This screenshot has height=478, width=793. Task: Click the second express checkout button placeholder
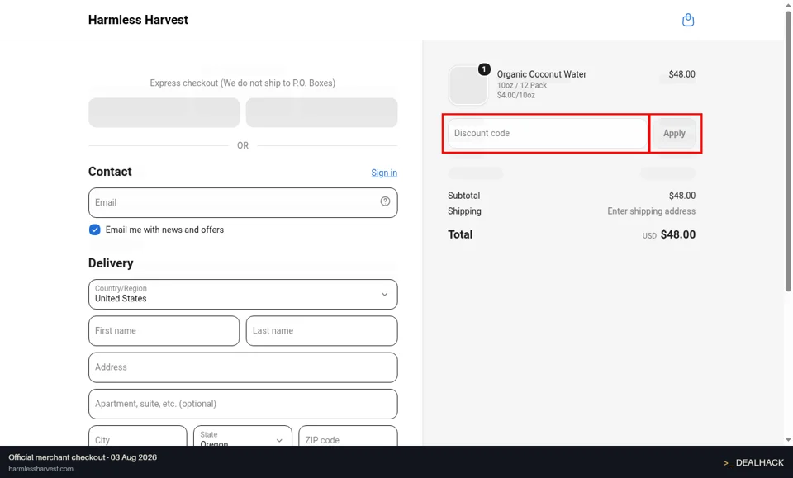pyautogui.click(x=321, y=112)
